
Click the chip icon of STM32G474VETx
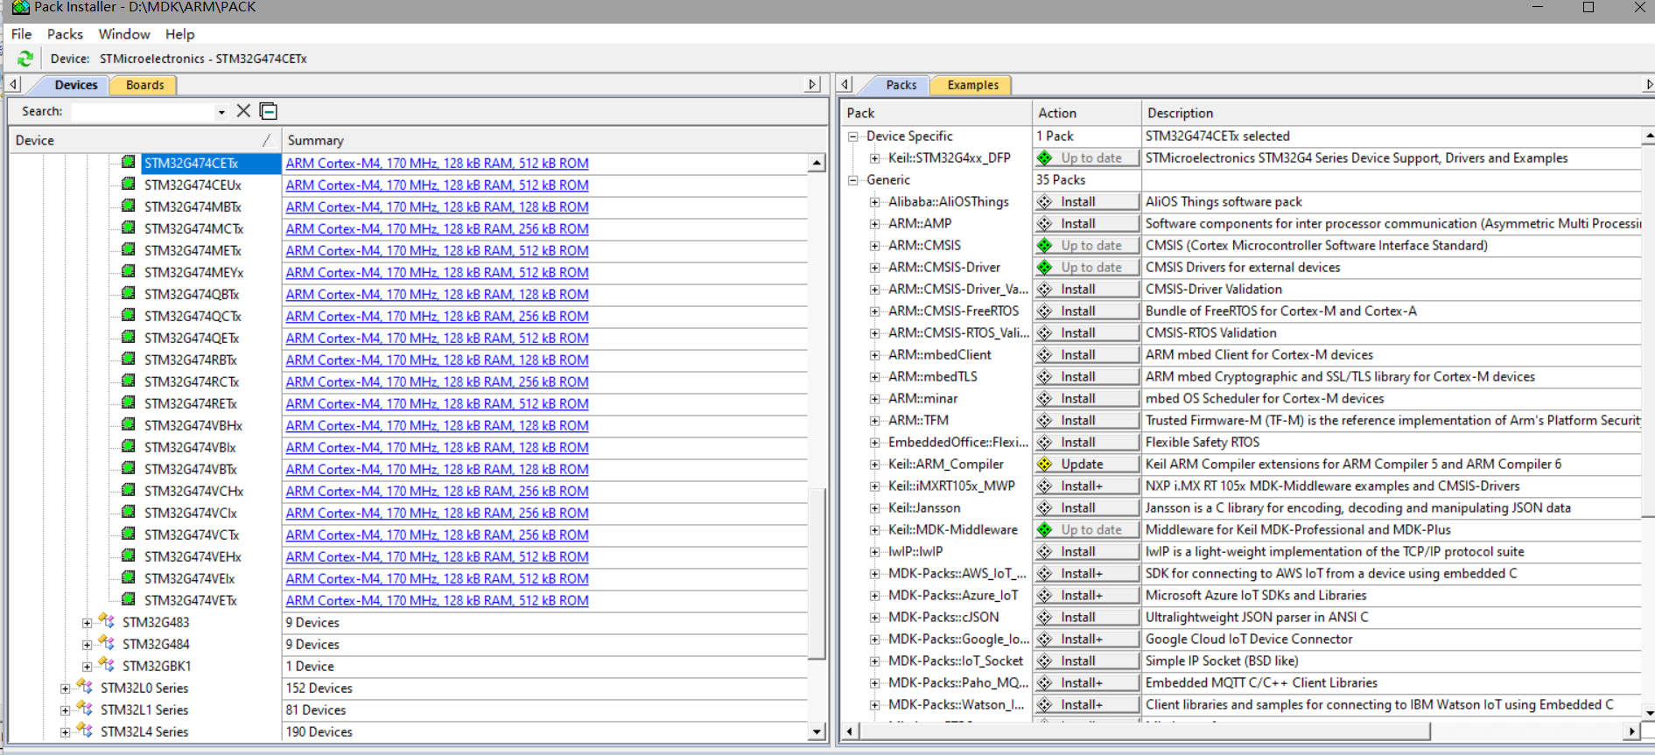[129, 599]
